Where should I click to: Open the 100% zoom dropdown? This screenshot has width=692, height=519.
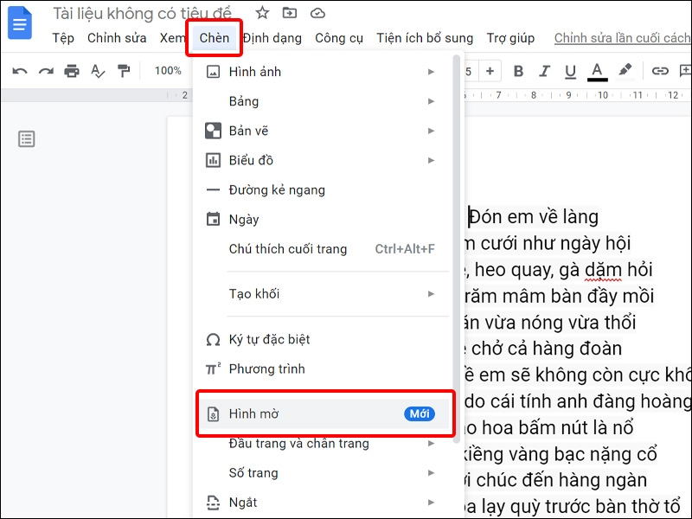click(168, 71)
